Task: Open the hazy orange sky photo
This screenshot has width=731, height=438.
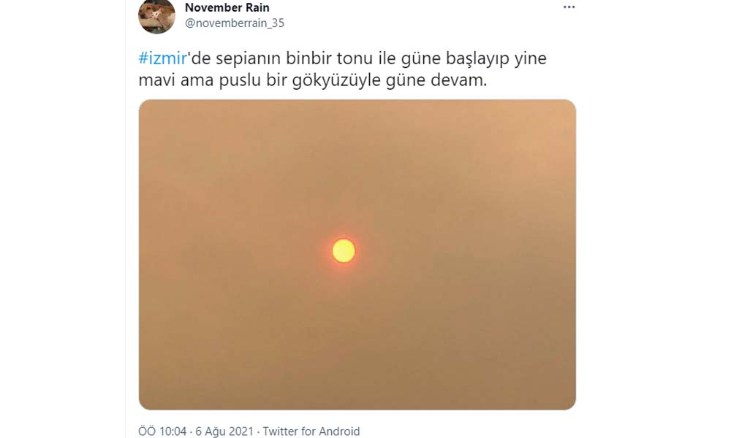Action: pyautogui.click(x=357, y=255)
